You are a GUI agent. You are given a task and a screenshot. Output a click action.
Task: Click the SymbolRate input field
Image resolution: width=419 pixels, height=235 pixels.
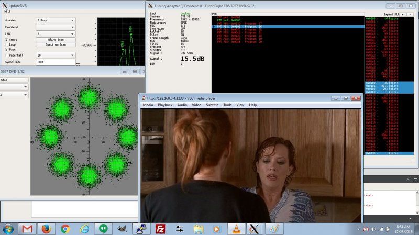(x=56, y=62)
